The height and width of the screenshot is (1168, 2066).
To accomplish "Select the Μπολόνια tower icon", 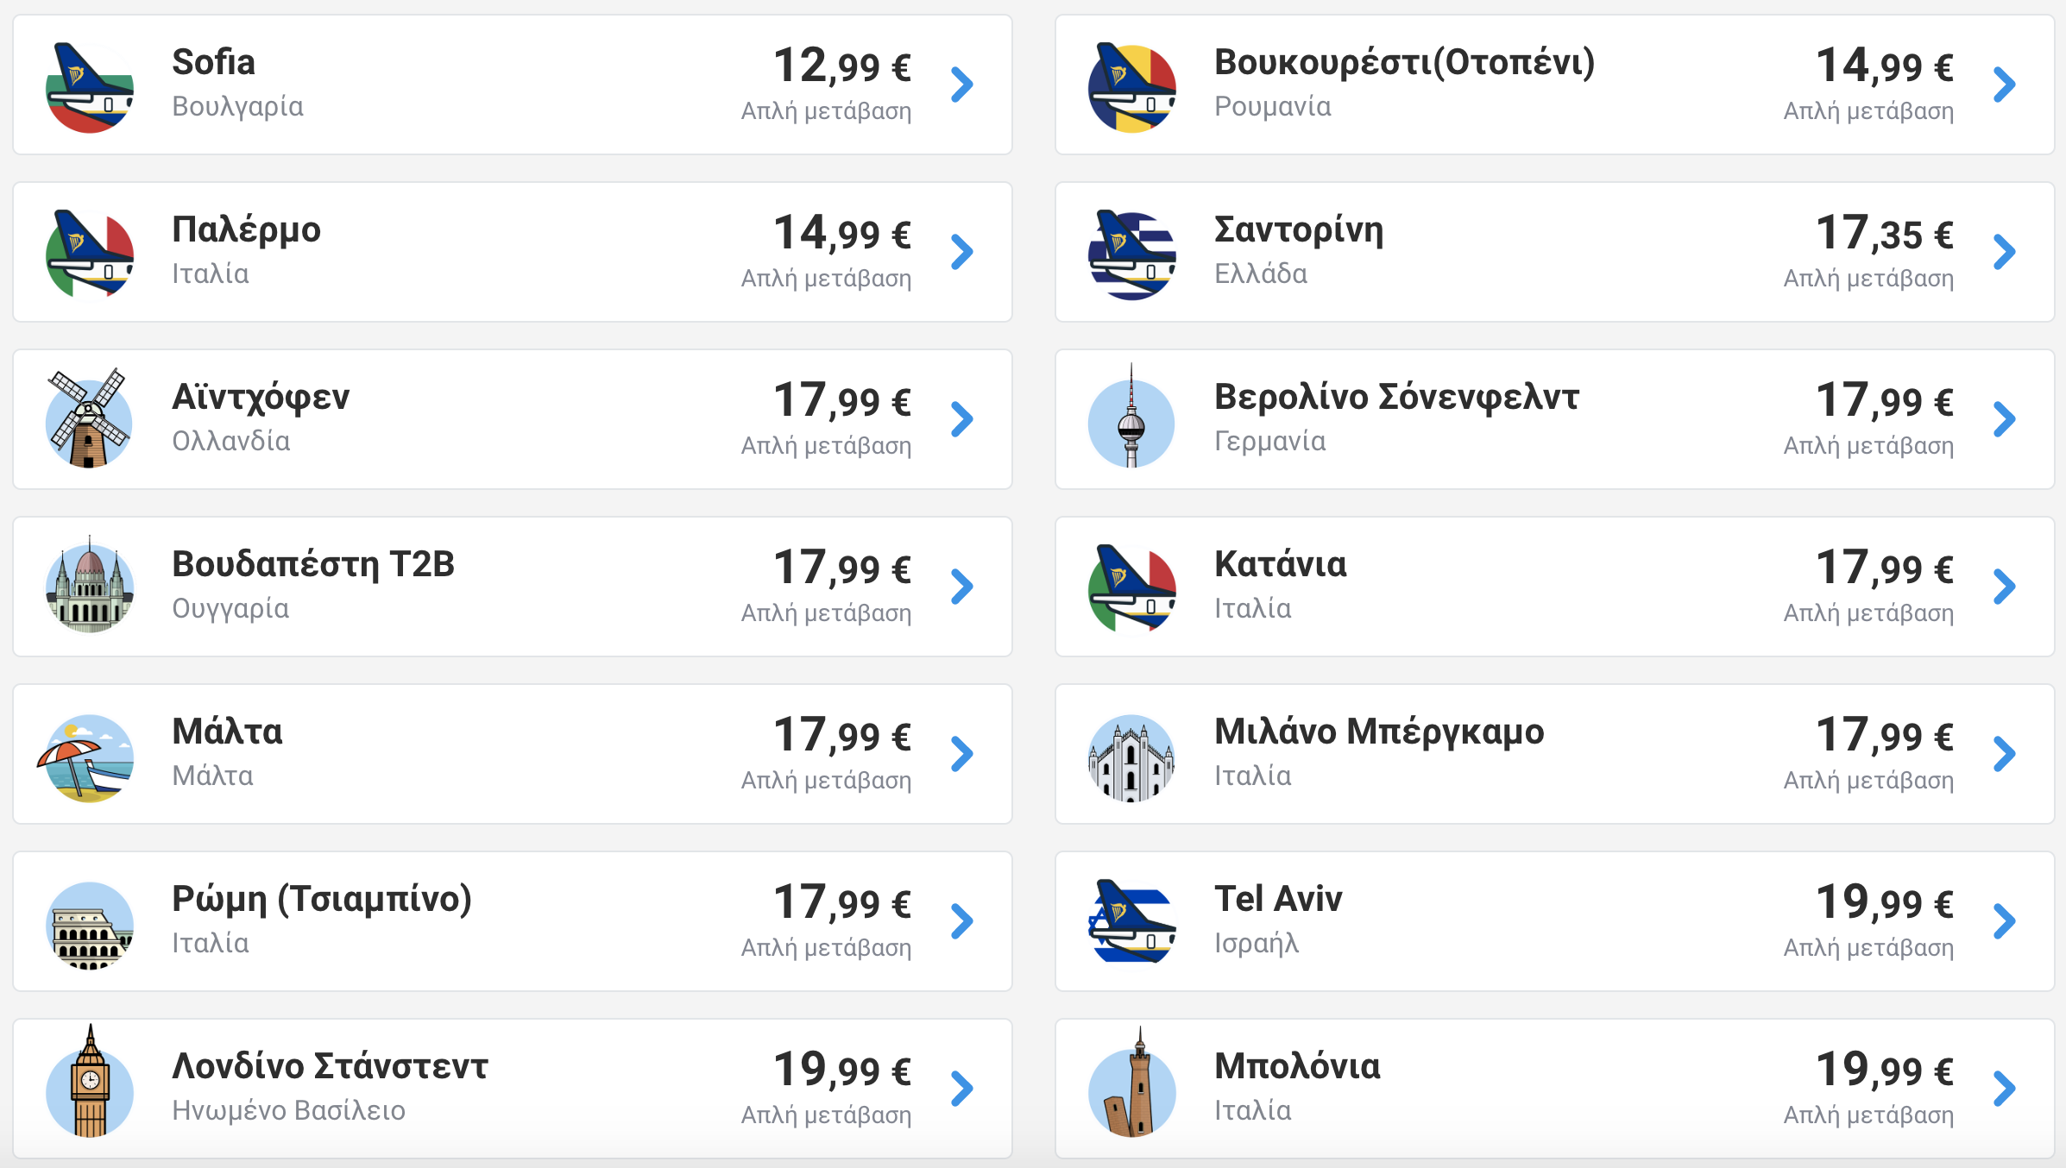I will click(1131, 1082).
